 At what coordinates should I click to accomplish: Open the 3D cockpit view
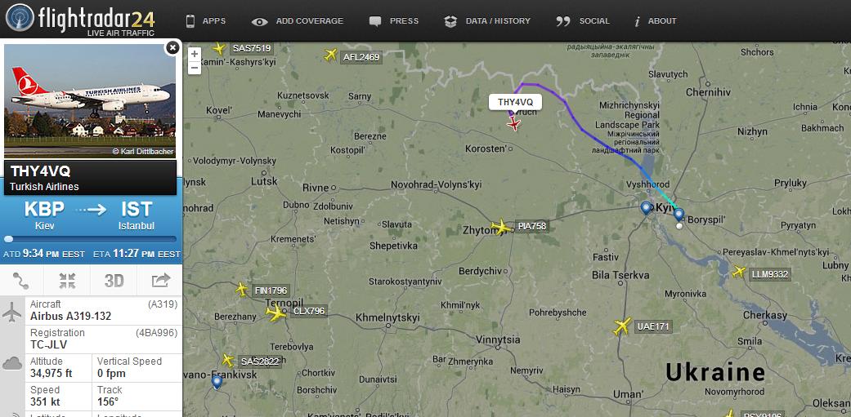coord(114,281)
